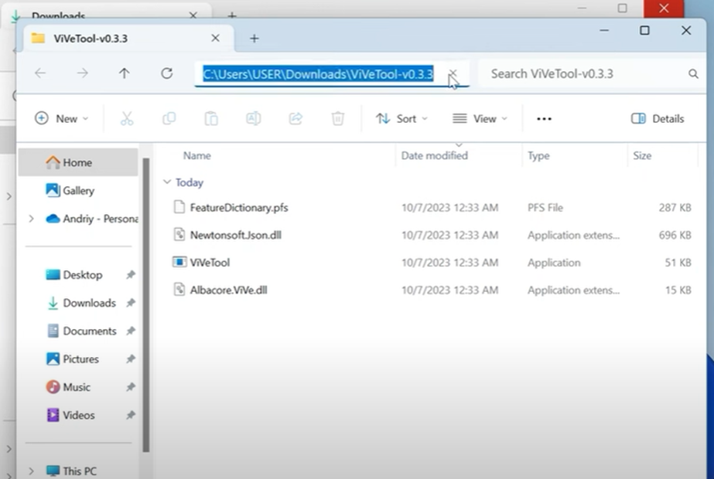This screenshot has width=714, height=479.
Task: Expand This PC in the sidebar
Action: click(x=30, y=471)
